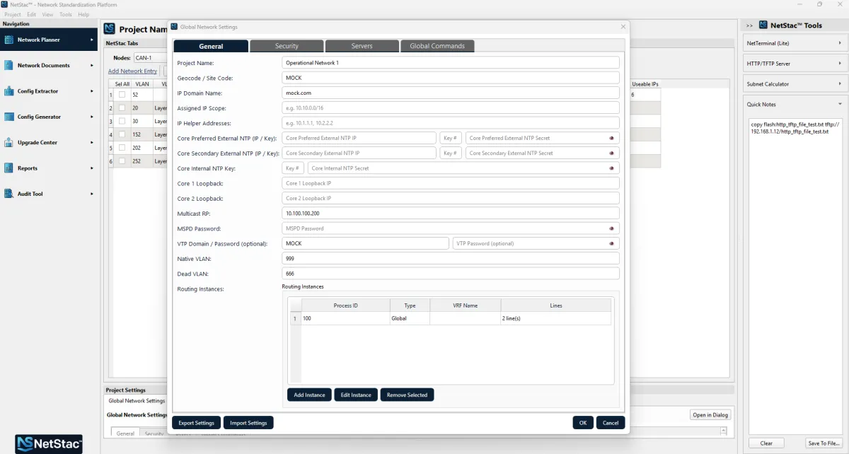Select routing instance row with Process ID 100

coord(451,319)
